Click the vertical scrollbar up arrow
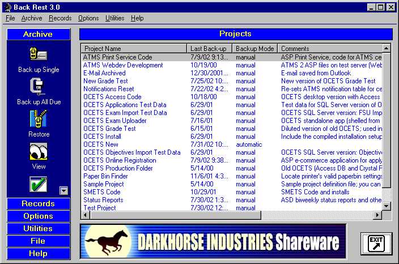The image size is (399, 264). [x=387, y=48]
